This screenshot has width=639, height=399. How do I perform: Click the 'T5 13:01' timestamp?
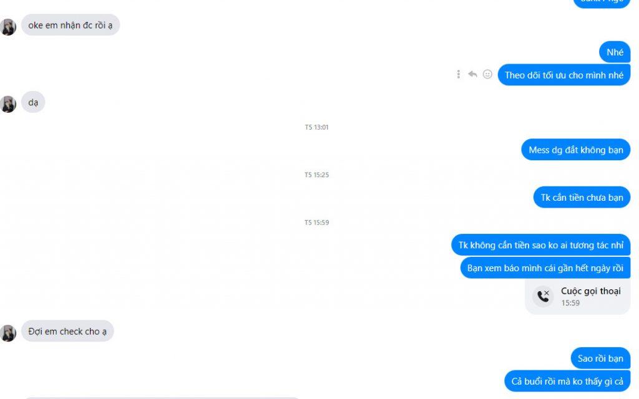316,127
